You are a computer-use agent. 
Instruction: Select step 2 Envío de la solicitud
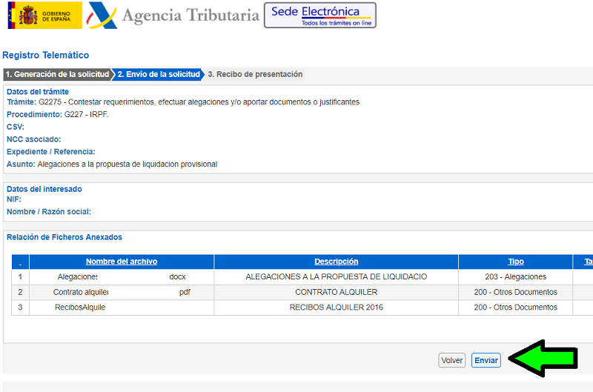point(158,74)
